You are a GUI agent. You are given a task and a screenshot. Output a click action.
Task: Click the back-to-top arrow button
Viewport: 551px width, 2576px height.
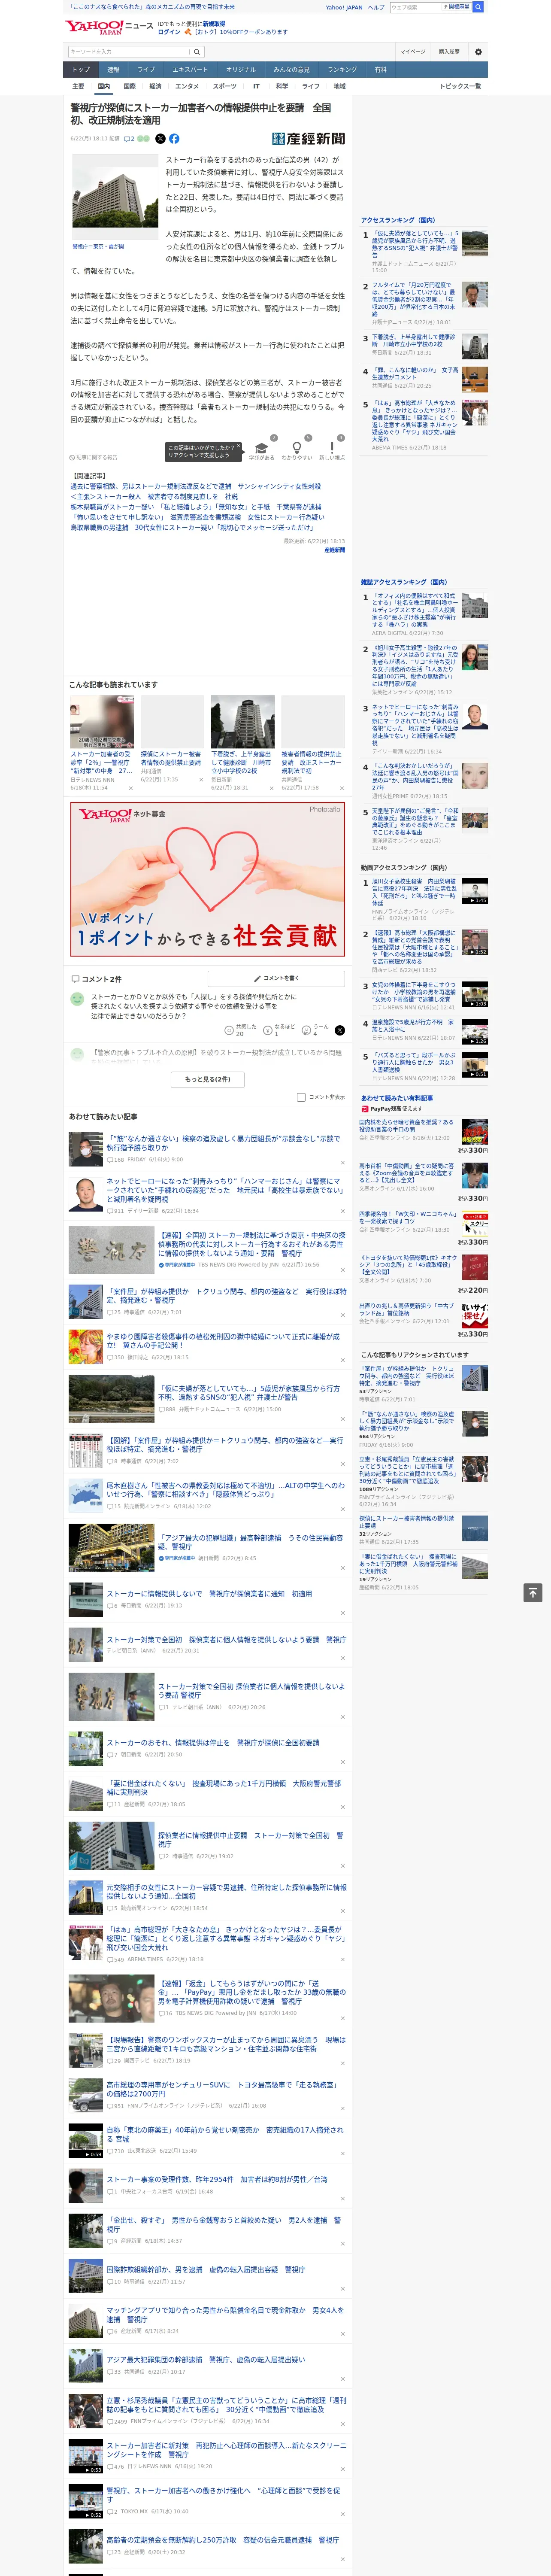coord(533,1592)
